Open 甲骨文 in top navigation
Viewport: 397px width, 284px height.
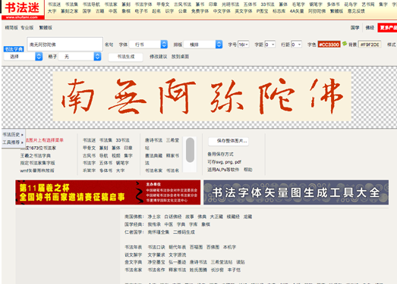tap(162, 5)
